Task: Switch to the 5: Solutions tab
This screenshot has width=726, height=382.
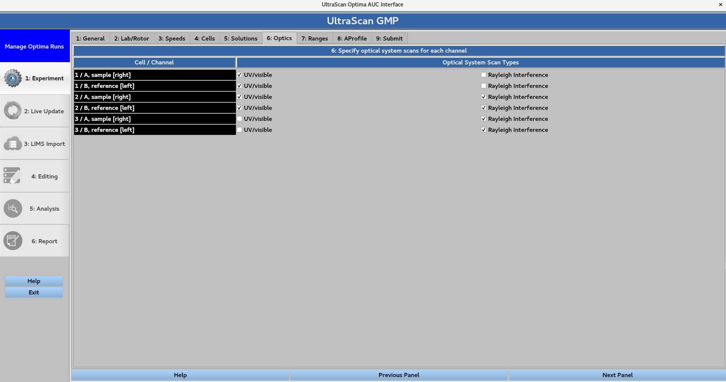Action: tap(240, 38)
